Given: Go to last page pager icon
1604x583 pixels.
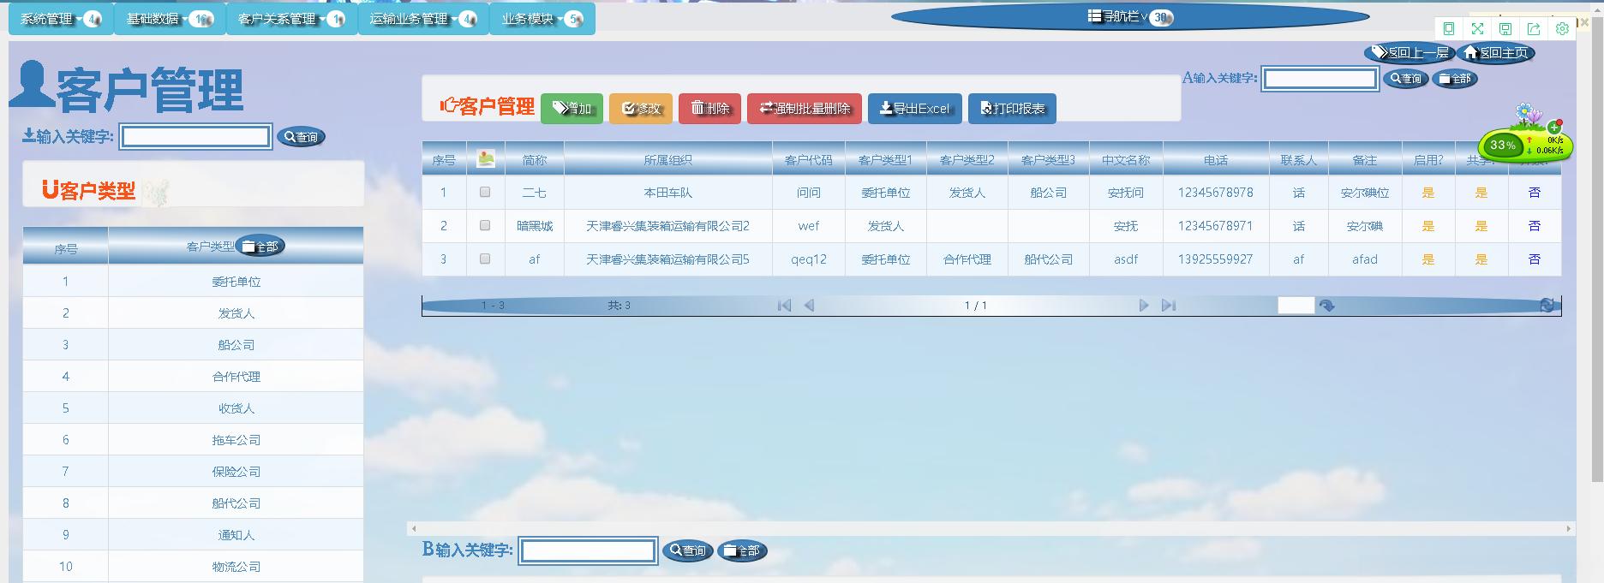Looking at the screenshot, I should point(1169,306).
